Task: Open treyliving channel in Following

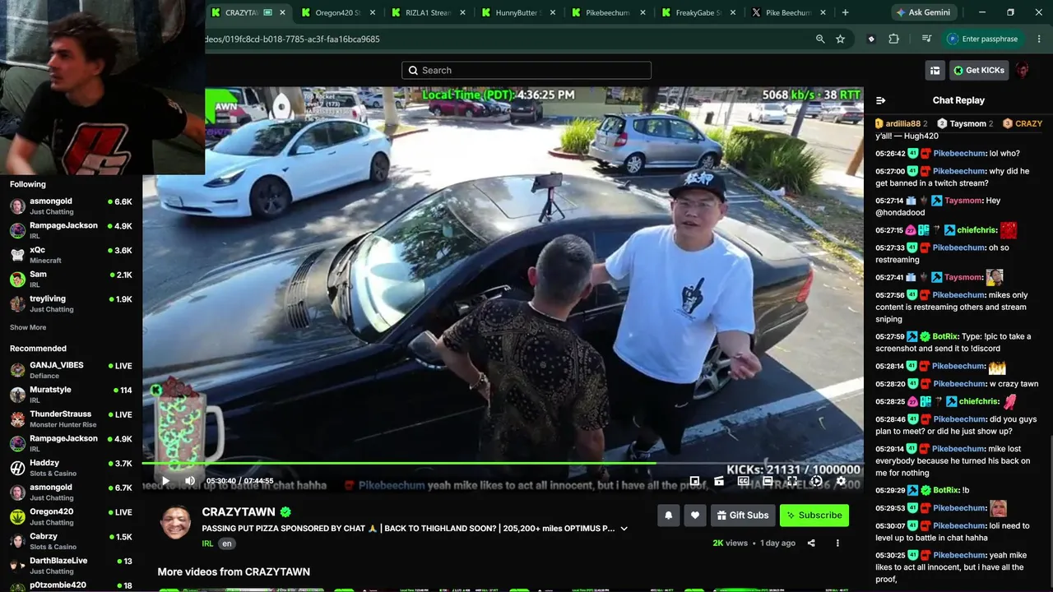Action: click(71, 303)
